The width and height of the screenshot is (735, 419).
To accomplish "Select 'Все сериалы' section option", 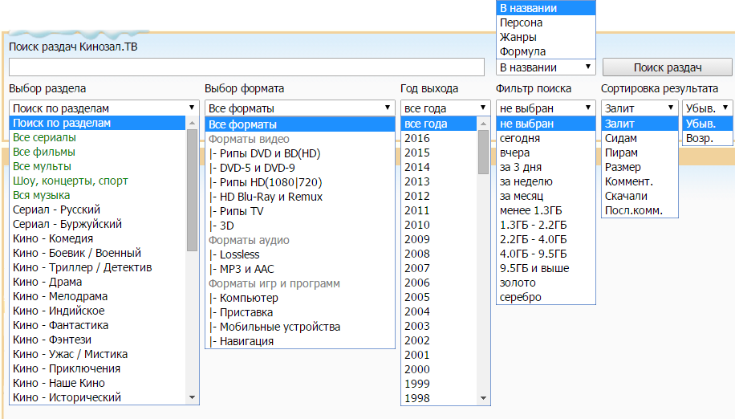I will click(x=45, y=137).
